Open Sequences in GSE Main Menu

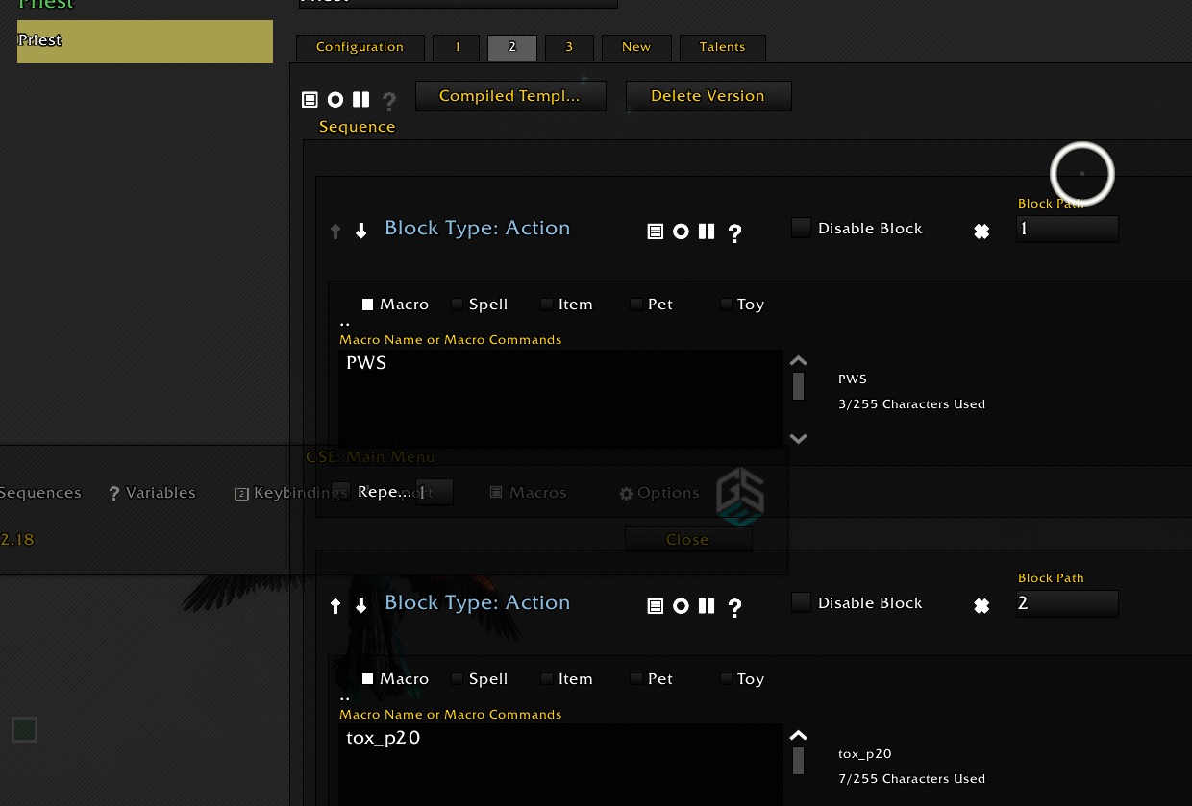(x=40, y=493)
